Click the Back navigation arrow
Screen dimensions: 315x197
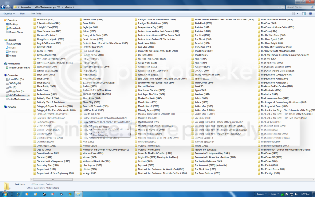[x=3, y=7]
